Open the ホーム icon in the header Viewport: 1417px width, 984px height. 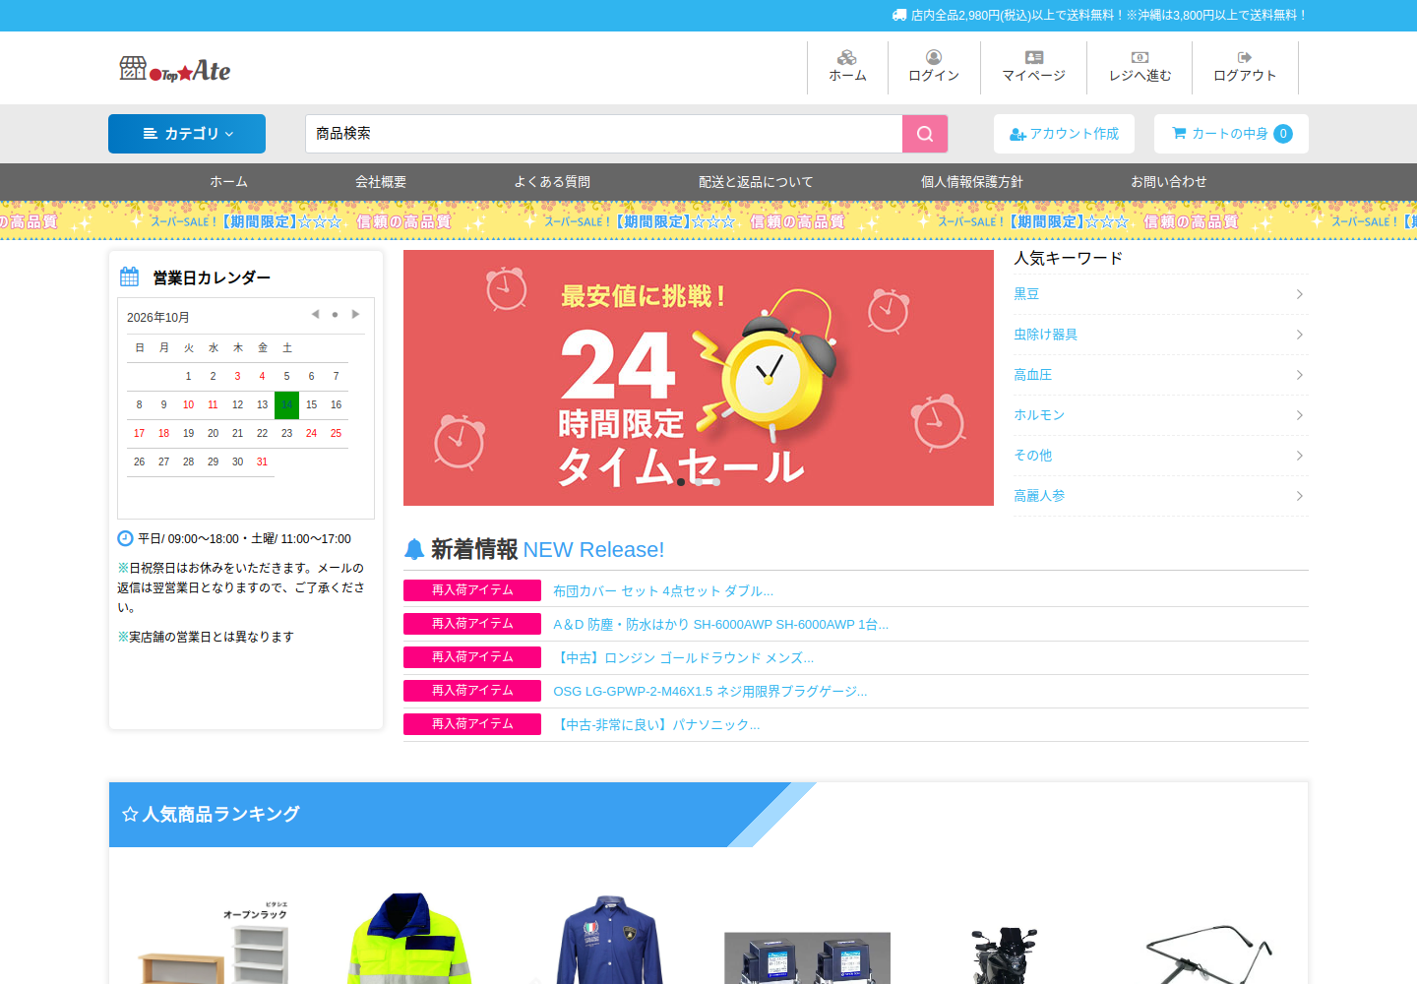pos(847,67)
